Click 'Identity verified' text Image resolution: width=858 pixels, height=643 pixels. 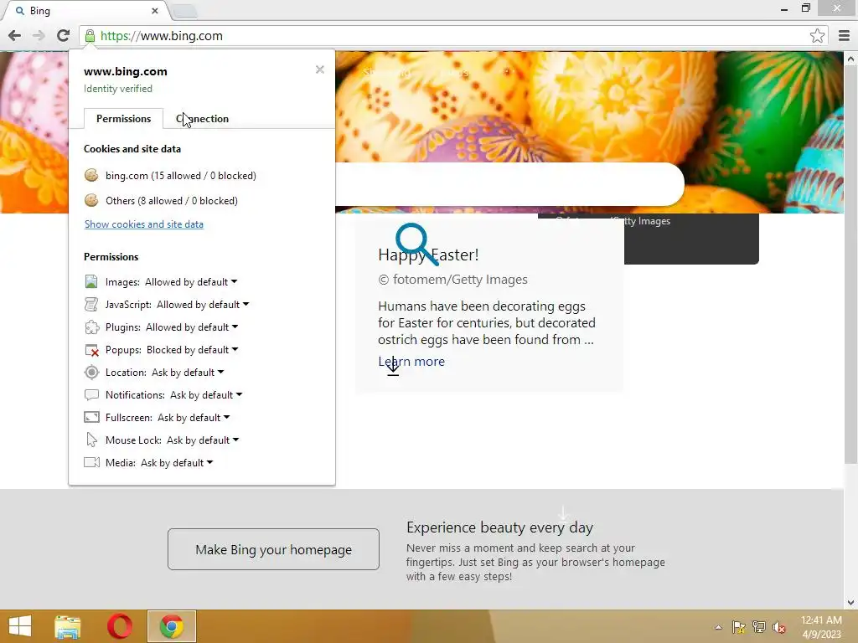tap(118, 89)
